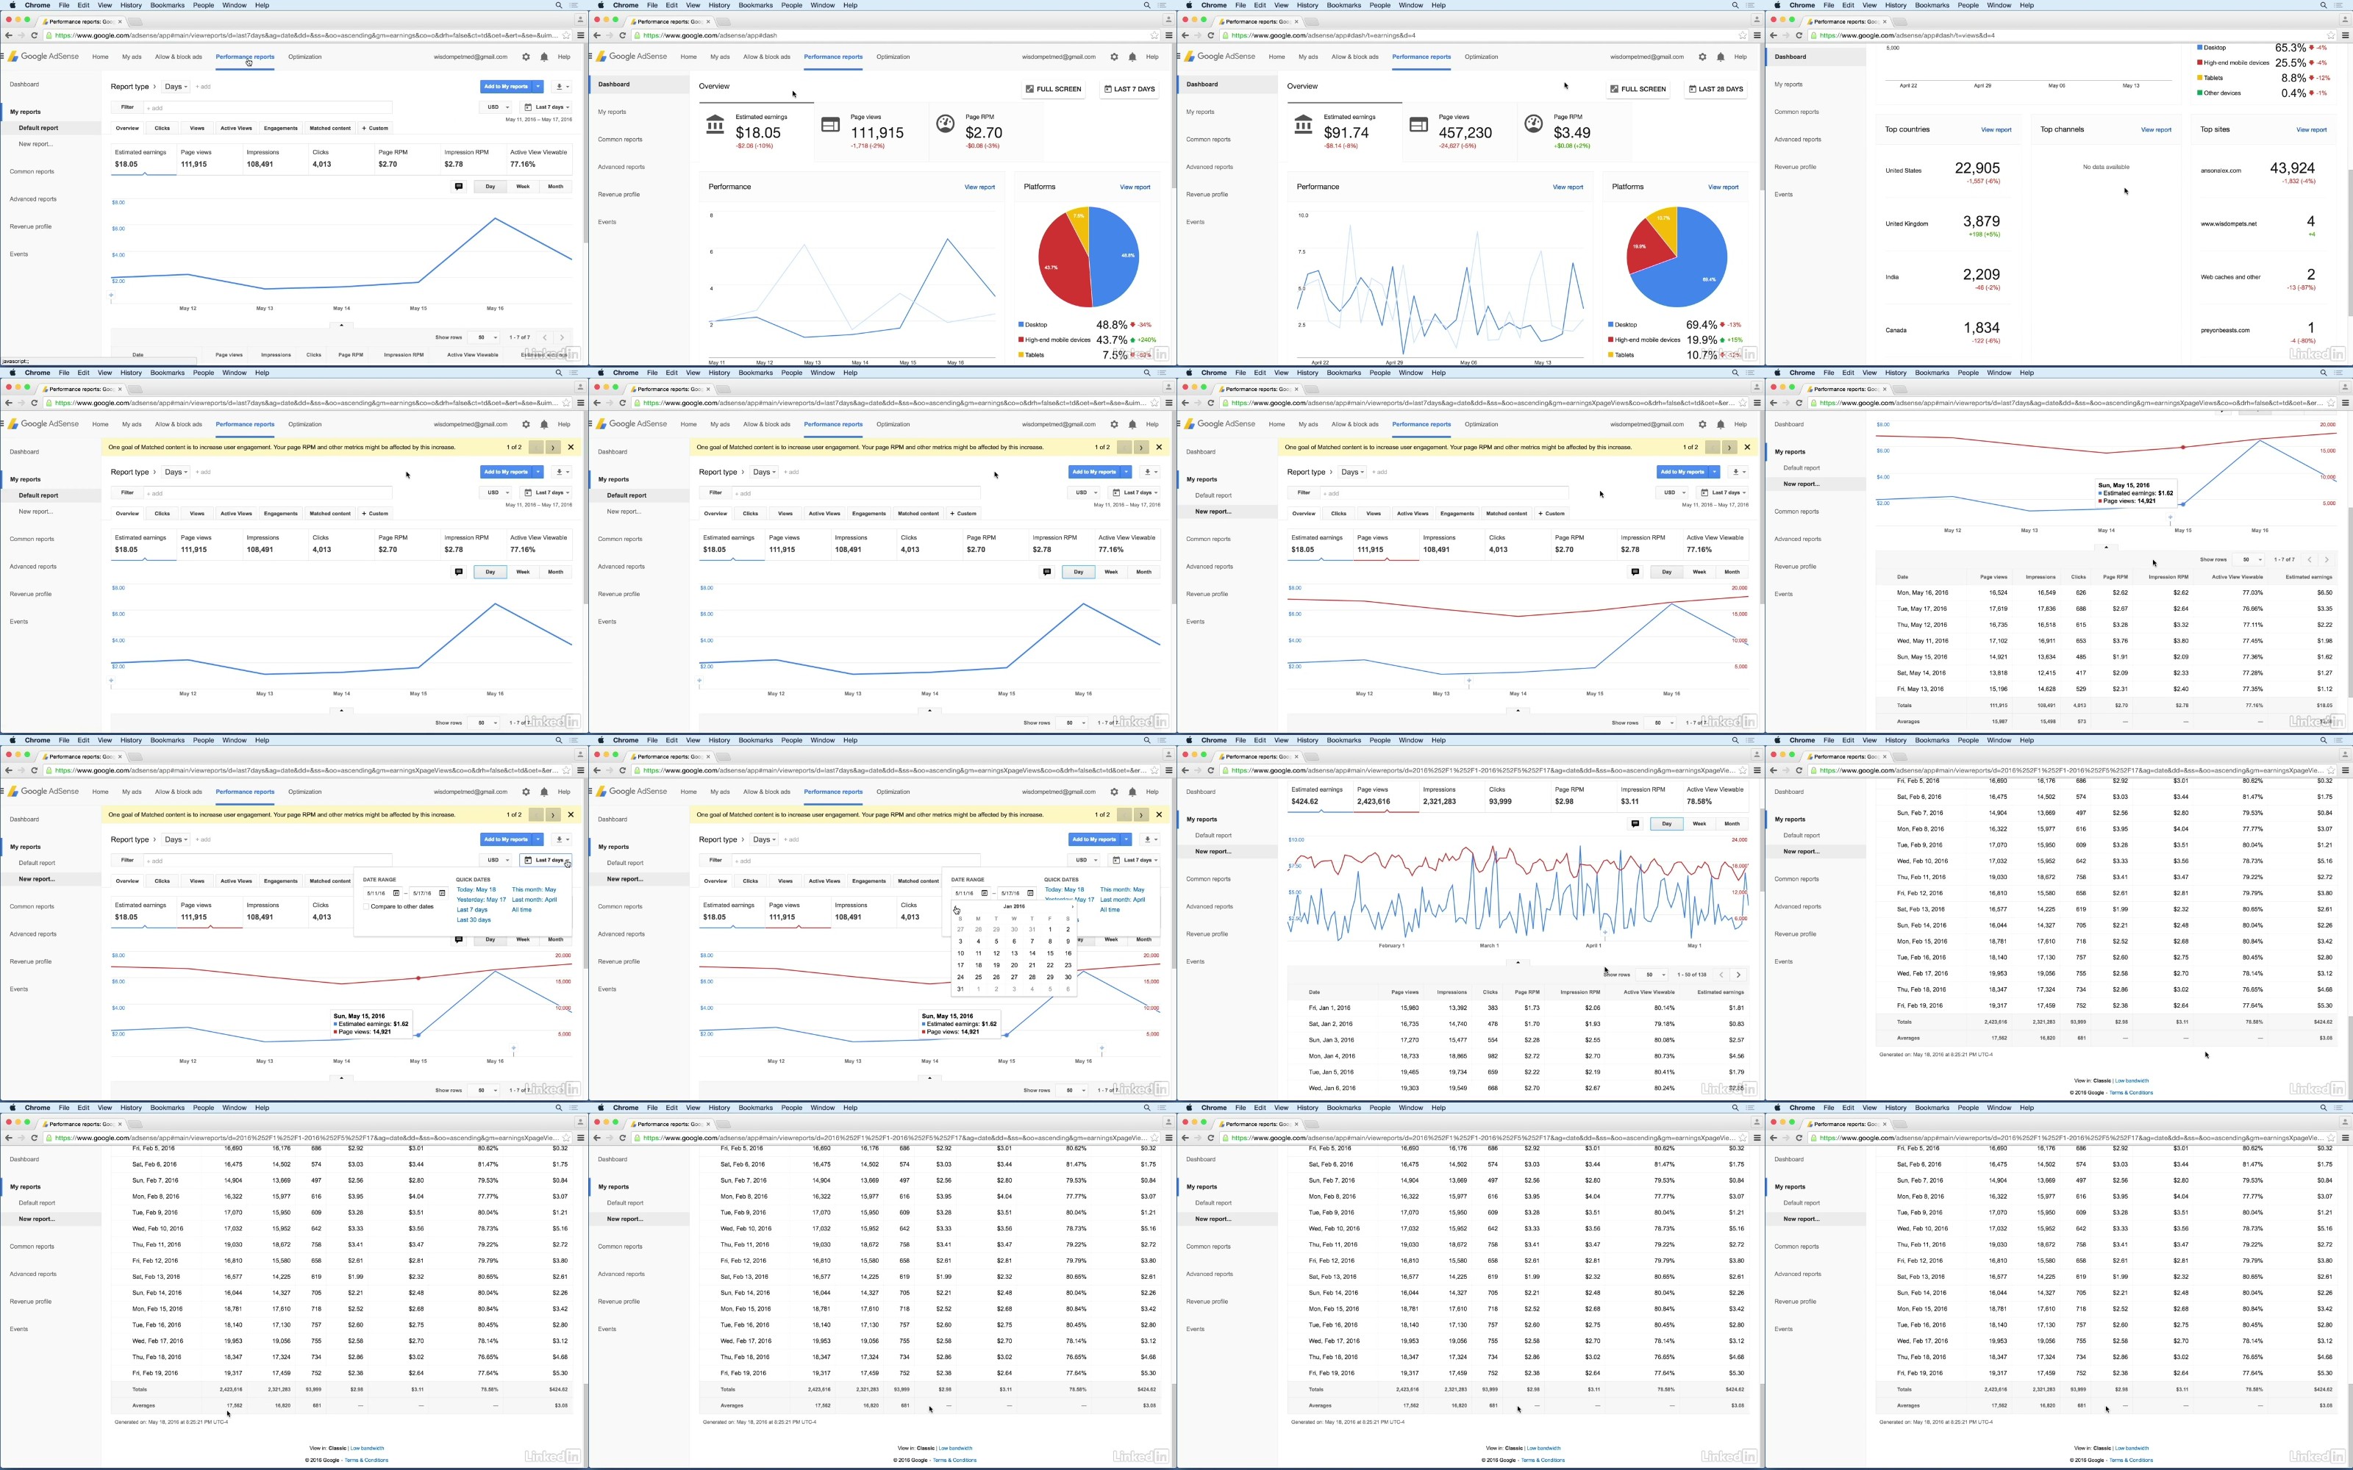Click the Page RPM gauge icon beside $3.49

(1533, 123)
